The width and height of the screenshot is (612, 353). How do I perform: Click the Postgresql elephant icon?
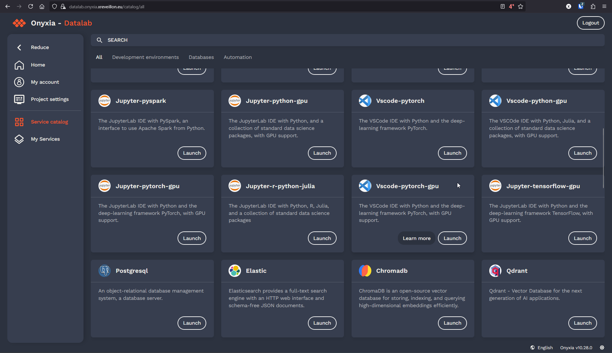[104, 271]
